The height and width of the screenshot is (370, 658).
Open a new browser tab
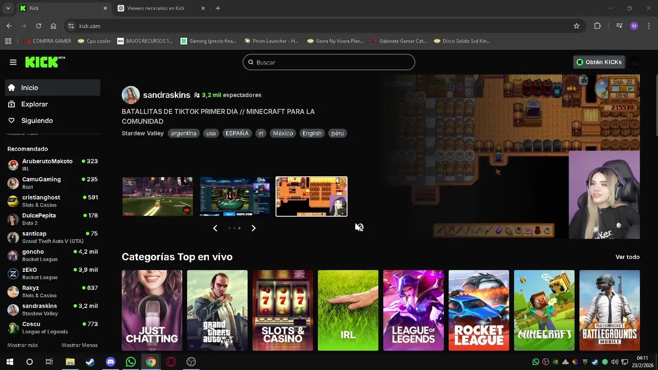218,8
